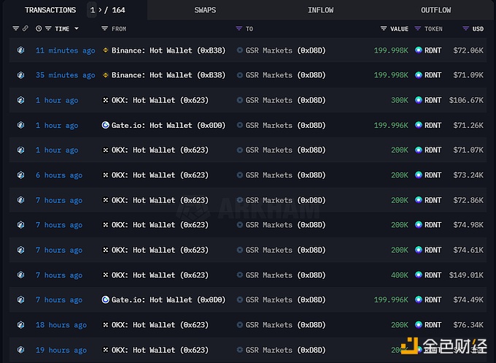Open the '35 minutes ago' transaction link

point(65,75)
